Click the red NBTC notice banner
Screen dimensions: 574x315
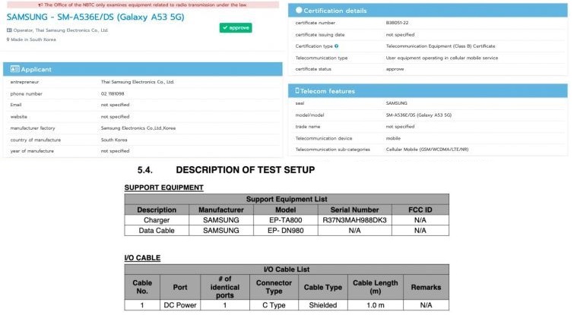coord(142,4)
